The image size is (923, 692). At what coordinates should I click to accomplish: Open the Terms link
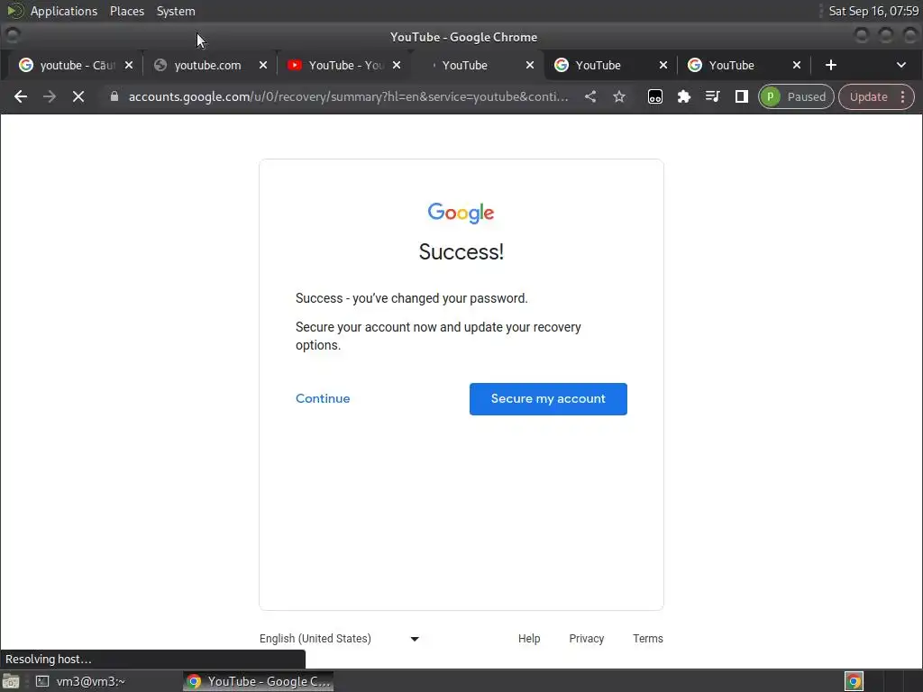tap(647, 639)
